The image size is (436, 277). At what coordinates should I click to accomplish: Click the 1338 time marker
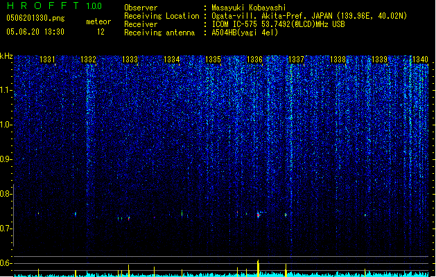tap(338, 60)
